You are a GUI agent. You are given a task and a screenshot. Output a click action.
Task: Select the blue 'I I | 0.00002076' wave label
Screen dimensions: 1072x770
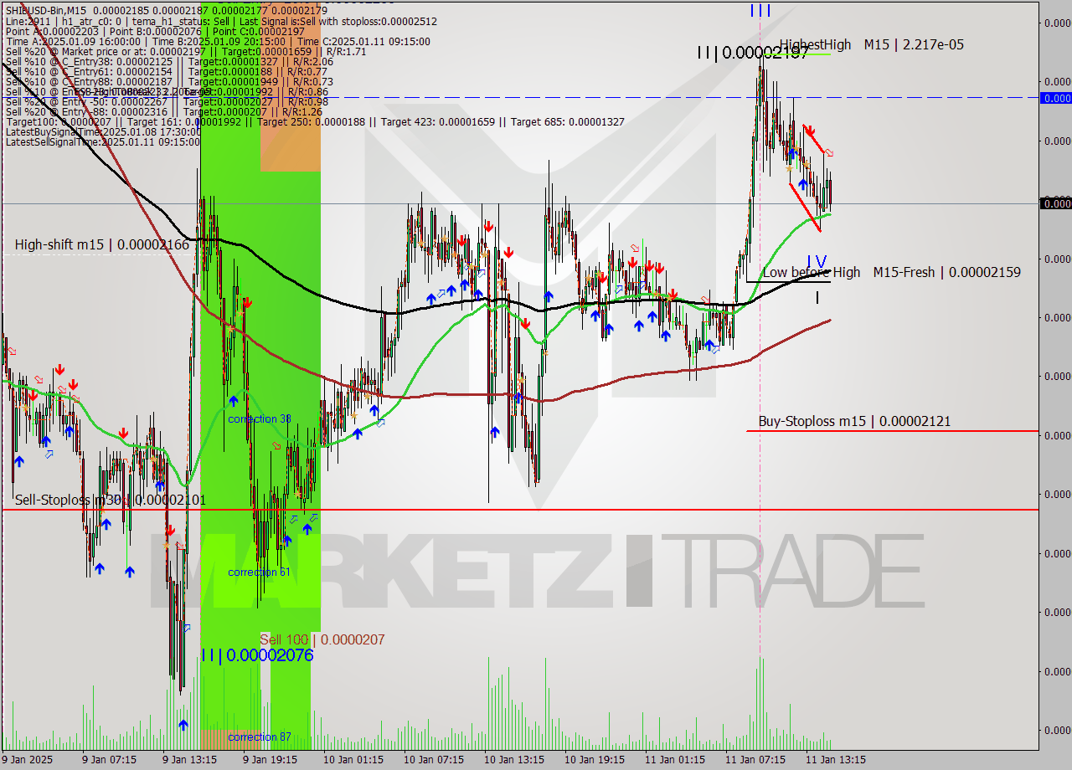coord(256,654)
